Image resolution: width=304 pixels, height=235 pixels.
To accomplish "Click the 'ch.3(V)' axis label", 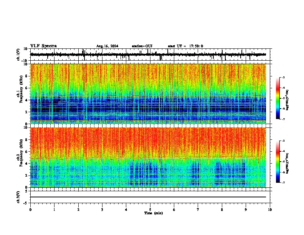I will 18,197.
